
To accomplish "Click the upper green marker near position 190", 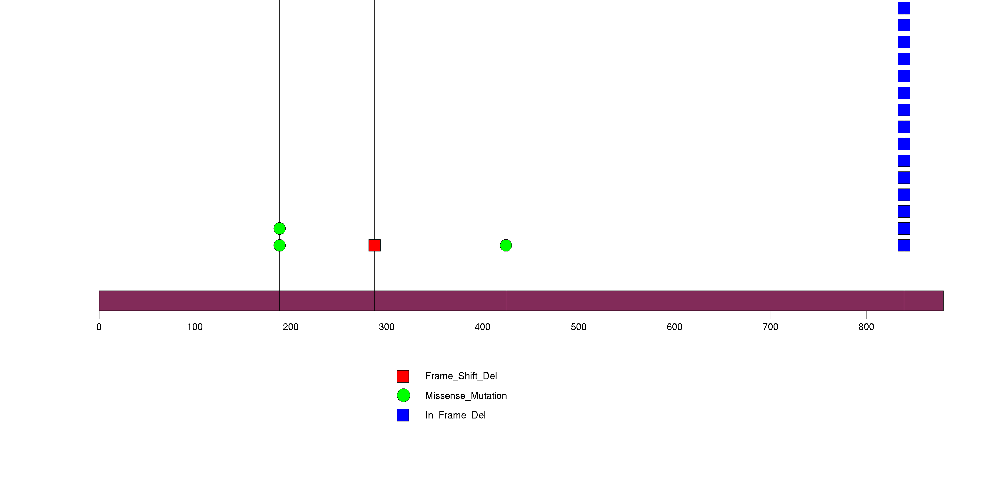I will click(x=279, y=229).
